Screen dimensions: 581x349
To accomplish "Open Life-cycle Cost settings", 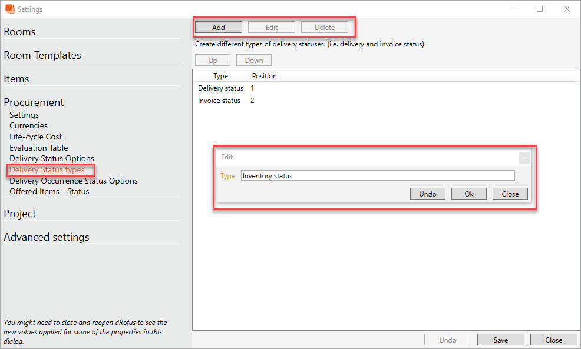I will tap(35, 137).
